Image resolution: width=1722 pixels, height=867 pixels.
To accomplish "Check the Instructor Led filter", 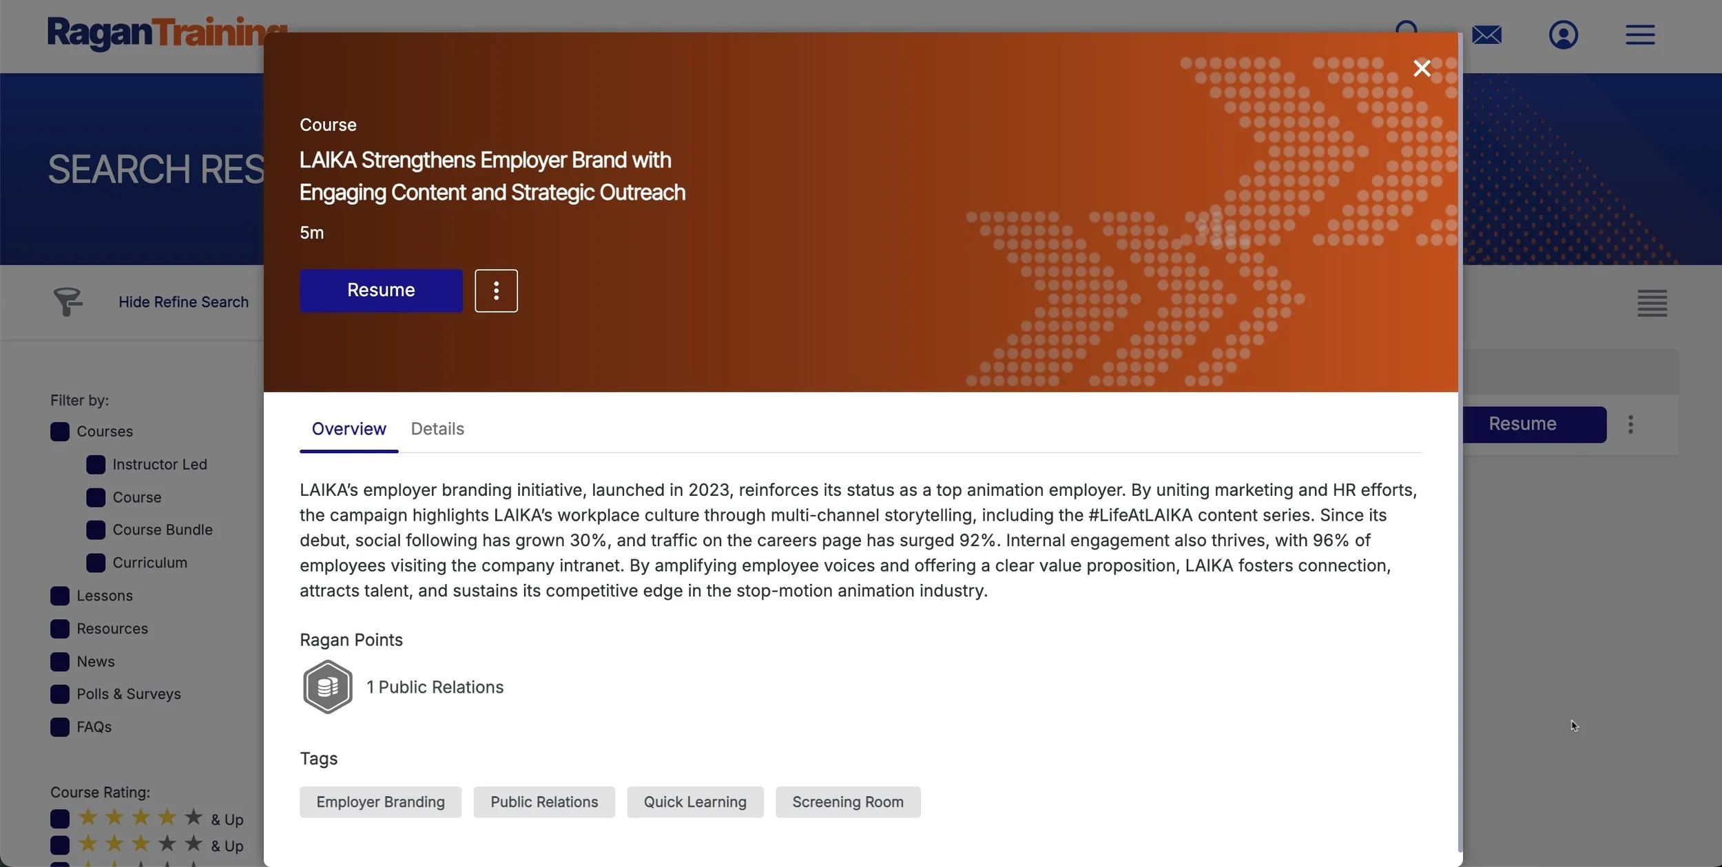I will (x=96, y=465).
